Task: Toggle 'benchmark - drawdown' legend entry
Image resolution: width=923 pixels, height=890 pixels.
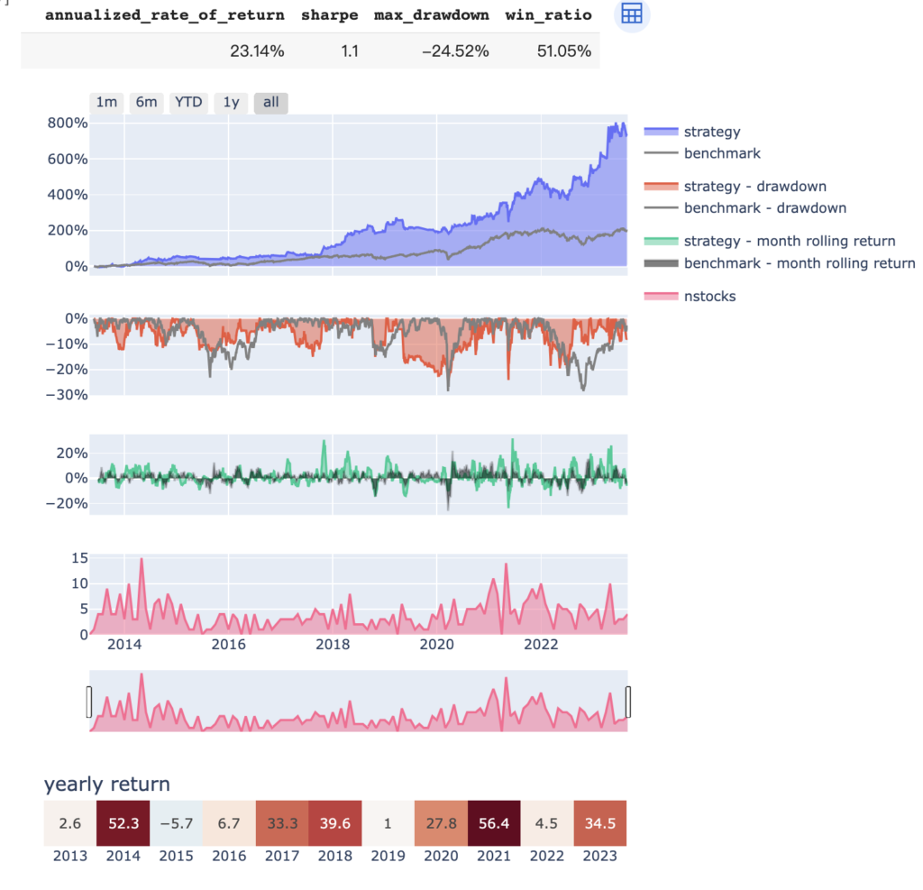Action: pos(745,208)
